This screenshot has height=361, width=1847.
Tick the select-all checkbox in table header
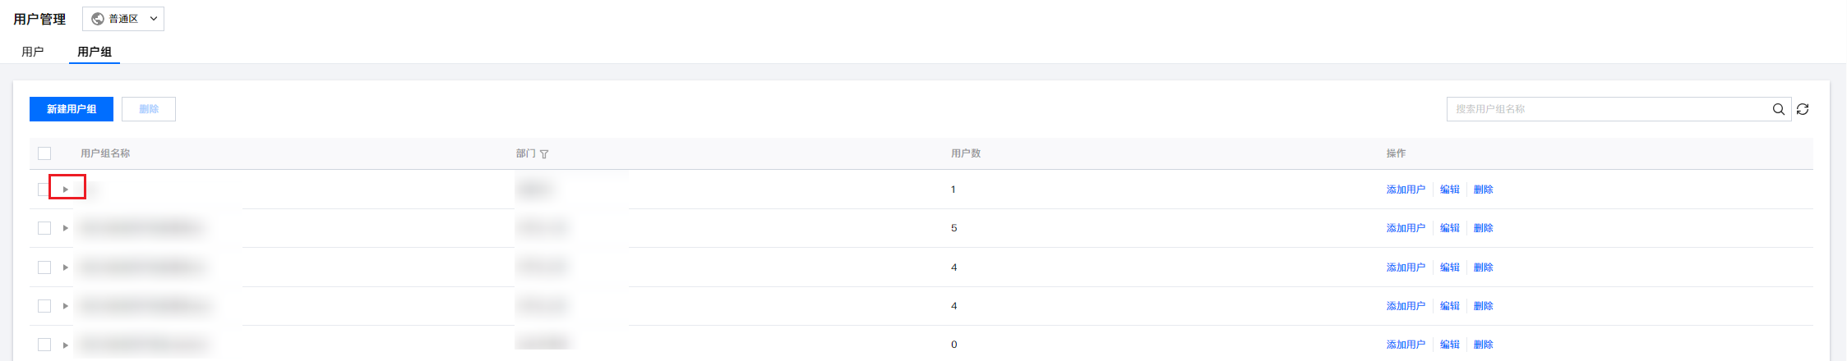click(x=44, y=153)
